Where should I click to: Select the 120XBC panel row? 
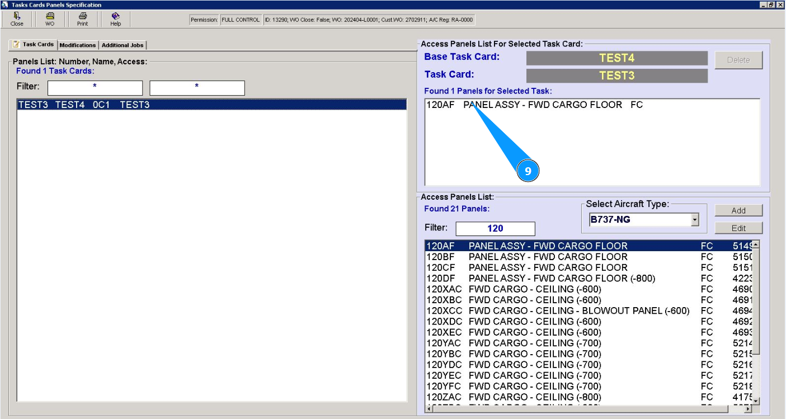[x=589, y=300]
